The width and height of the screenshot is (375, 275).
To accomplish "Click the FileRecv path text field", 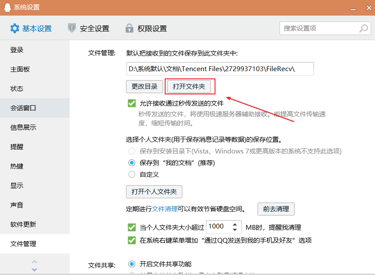I will [x=220, y=69].
